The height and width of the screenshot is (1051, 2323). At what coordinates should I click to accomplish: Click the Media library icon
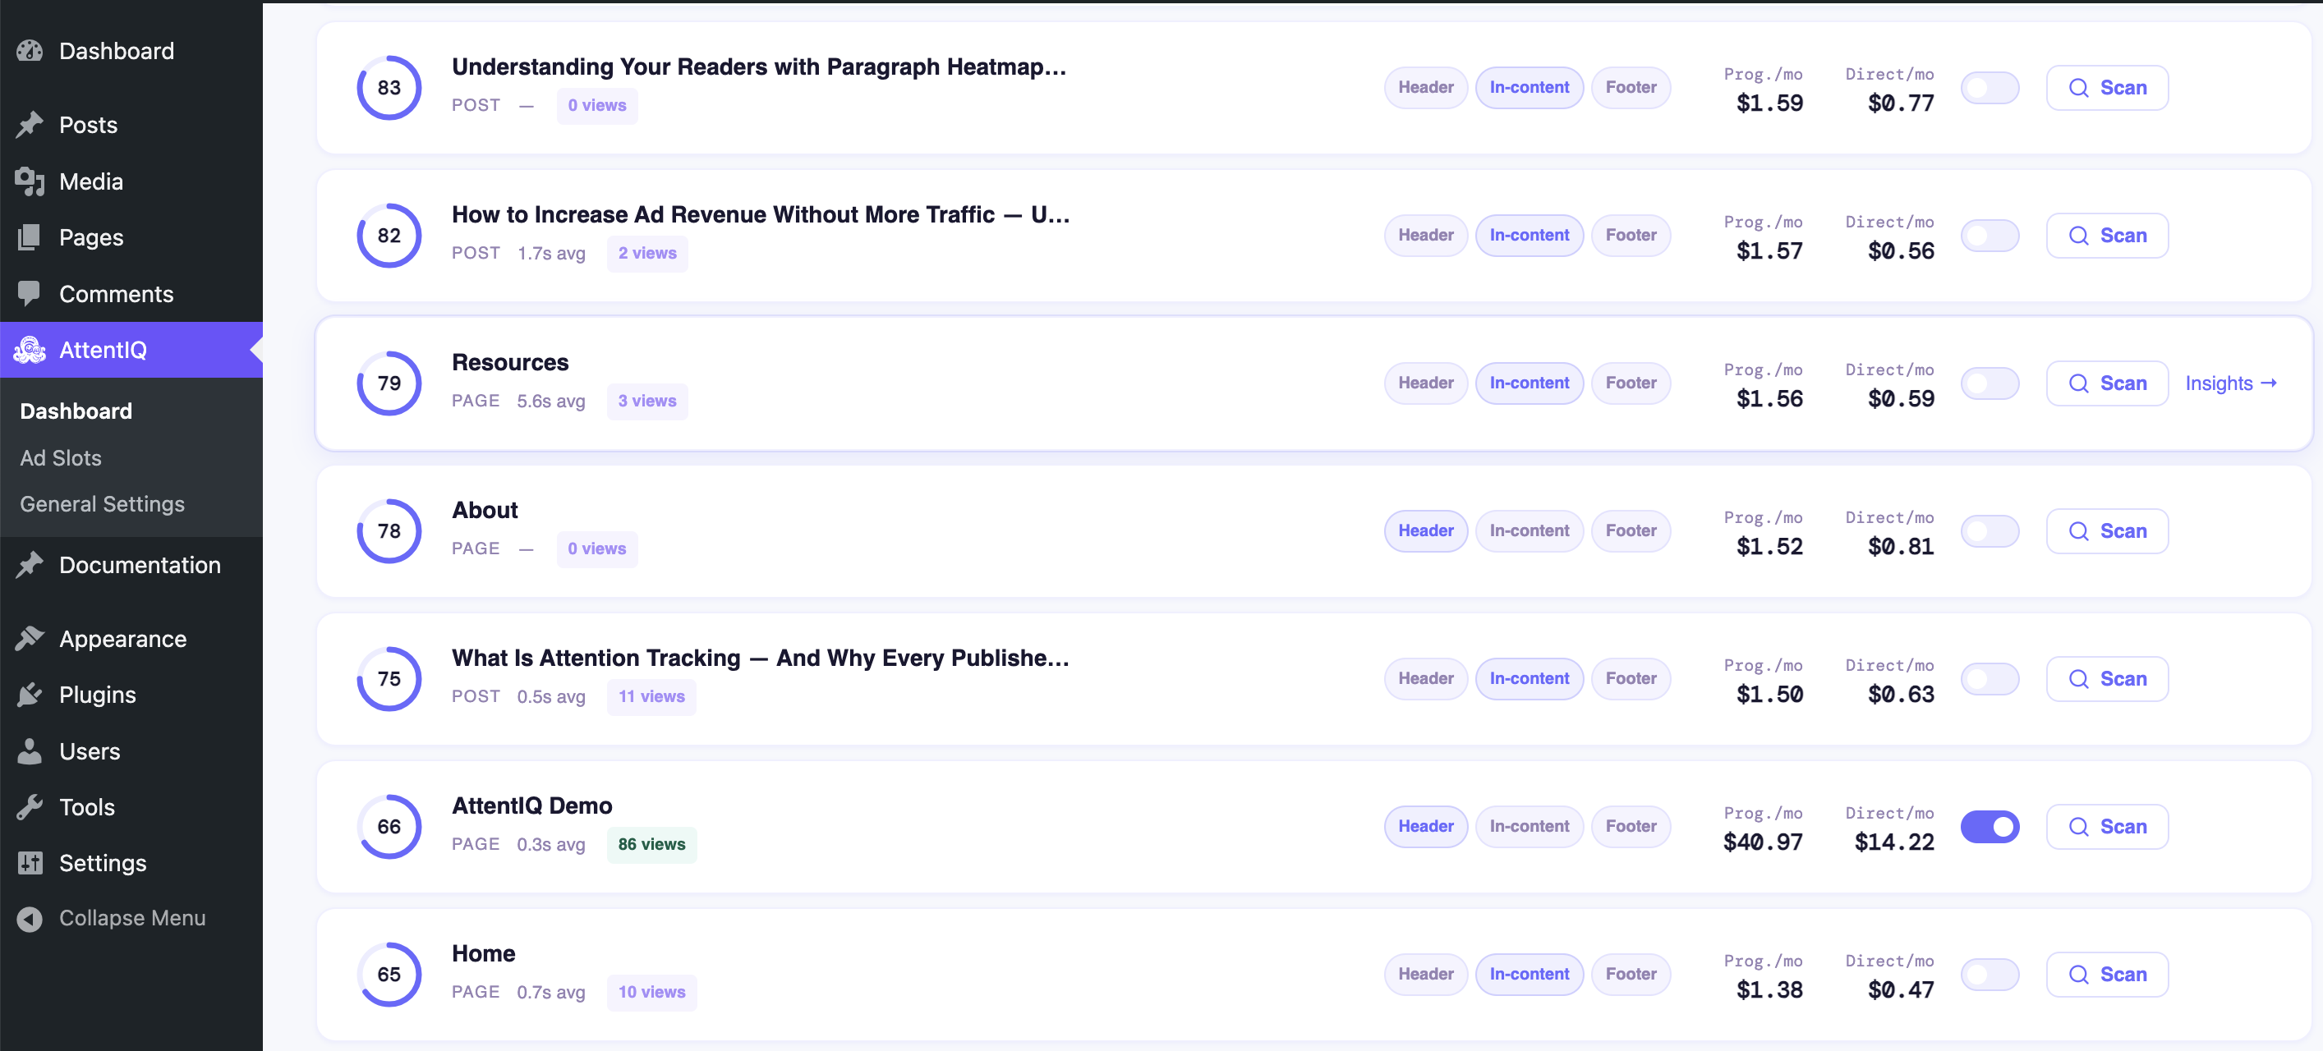(30, 181)
